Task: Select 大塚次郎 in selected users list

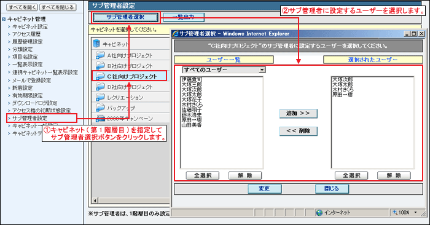Action: tap(343, 79)
